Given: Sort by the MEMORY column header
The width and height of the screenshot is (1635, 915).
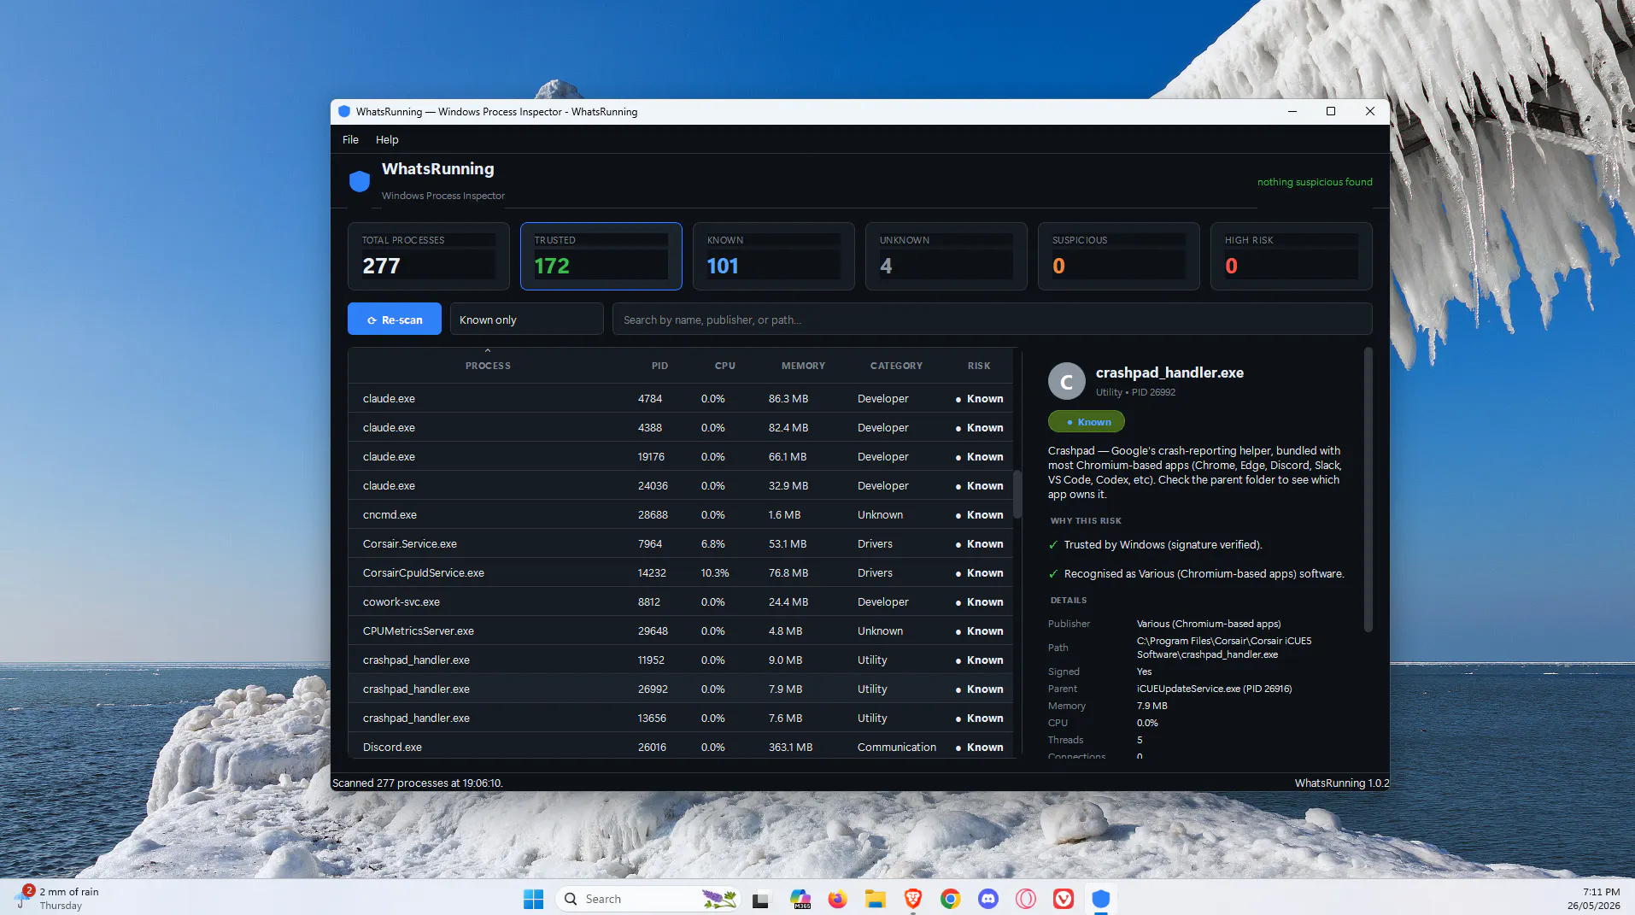Looking at the screenshot, I should 803,365.
